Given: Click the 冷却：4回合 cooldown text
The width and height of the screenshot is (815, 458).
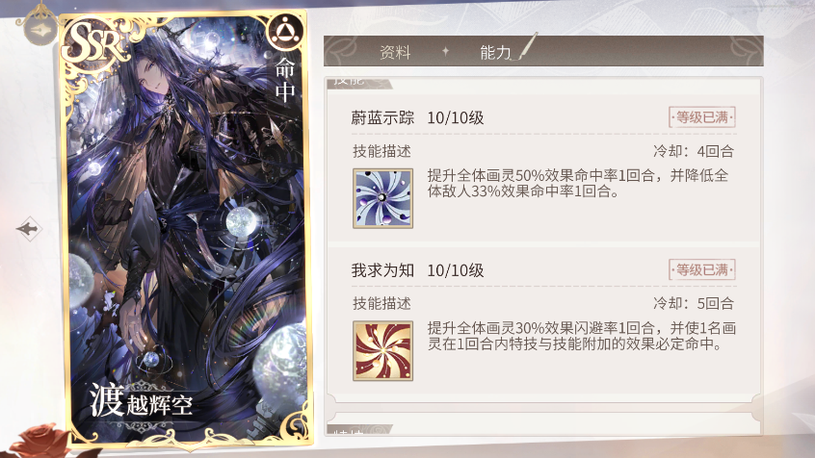Looking at the screenshot, I should pyautogui.click(x=694, y=152).
